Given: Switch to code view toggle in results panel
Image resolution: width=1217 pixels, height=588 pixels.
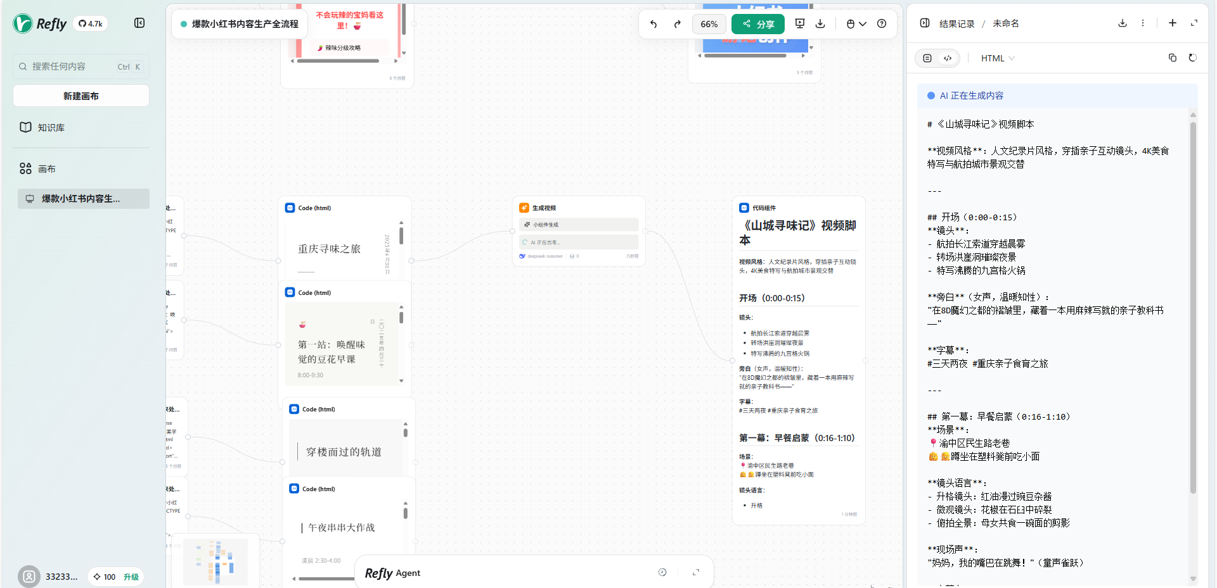Looking at the screenshot, I should point(948,58).
